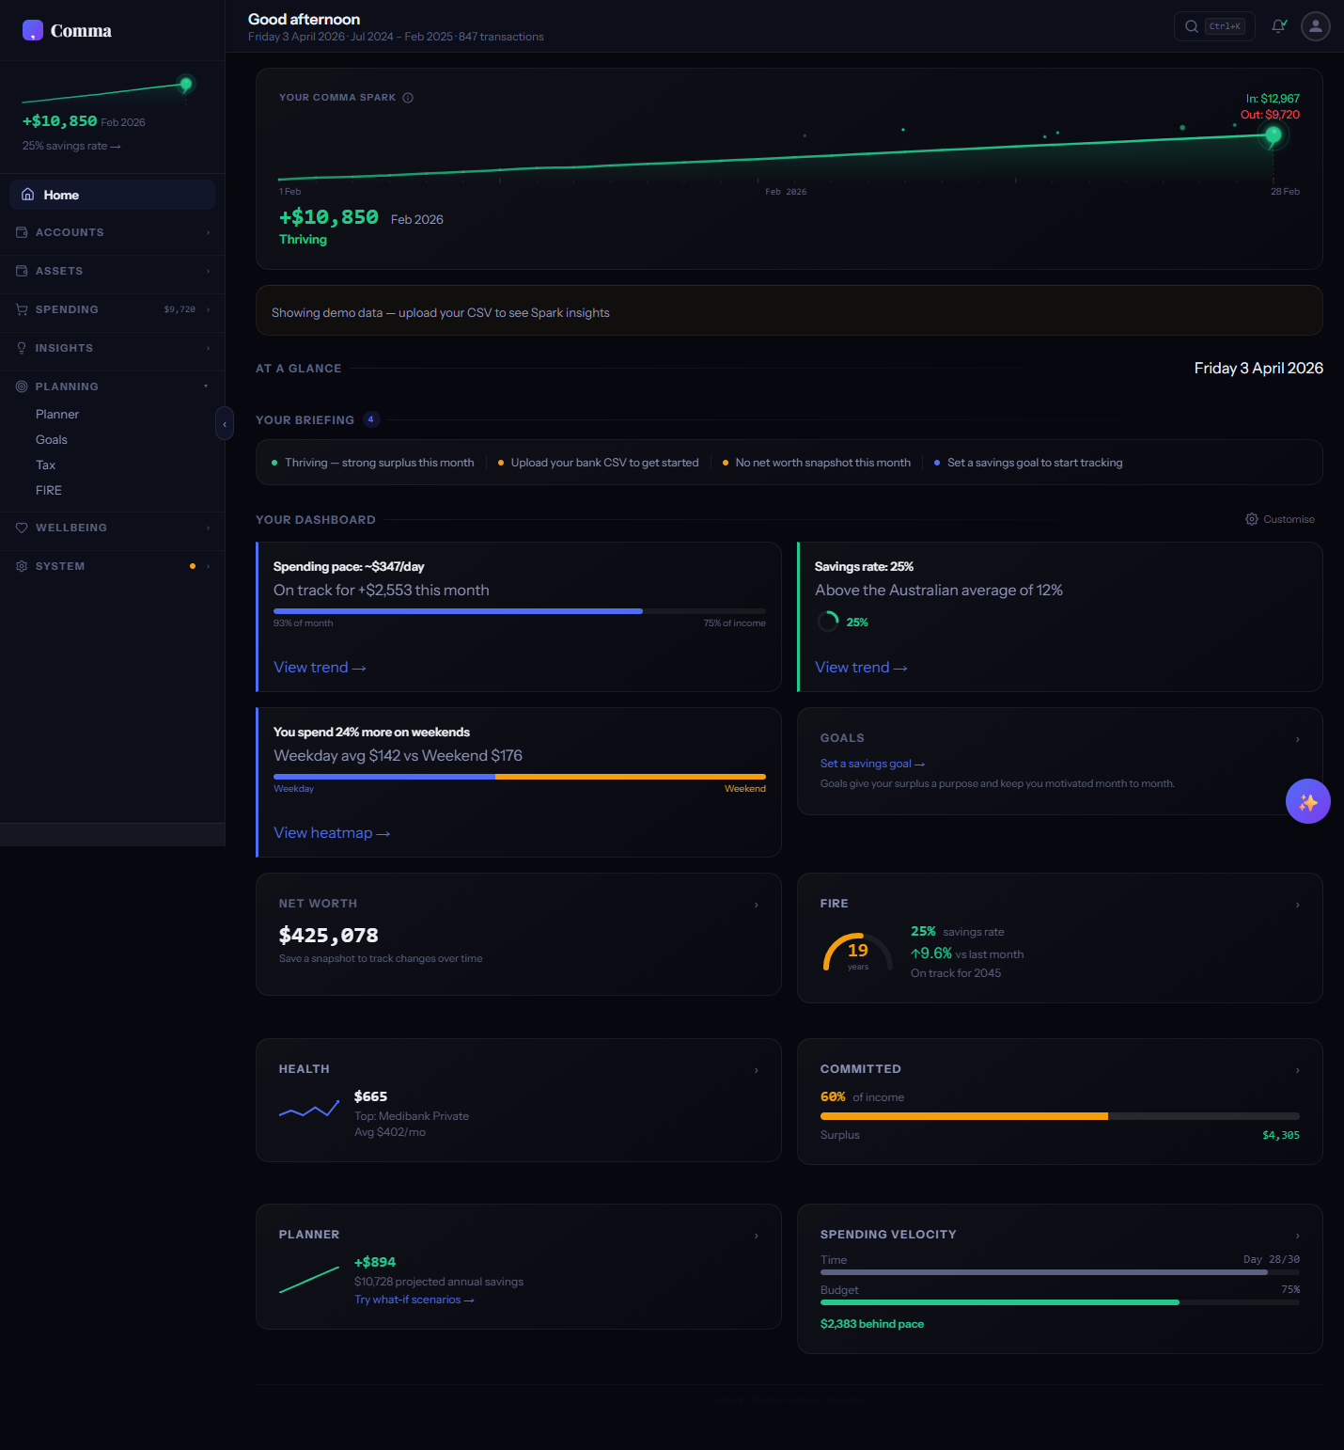Viewport: 1344px width, 1450px height.
Task: Open the Comma app logo
Action: click(32, 30)
